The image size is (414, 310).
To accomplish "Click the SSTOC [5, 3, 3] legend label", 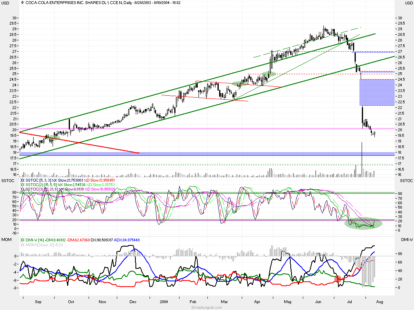I will click(38, 180).
